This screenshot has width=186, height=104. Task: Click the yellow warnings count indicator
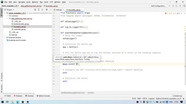click(x=170, y=13)
